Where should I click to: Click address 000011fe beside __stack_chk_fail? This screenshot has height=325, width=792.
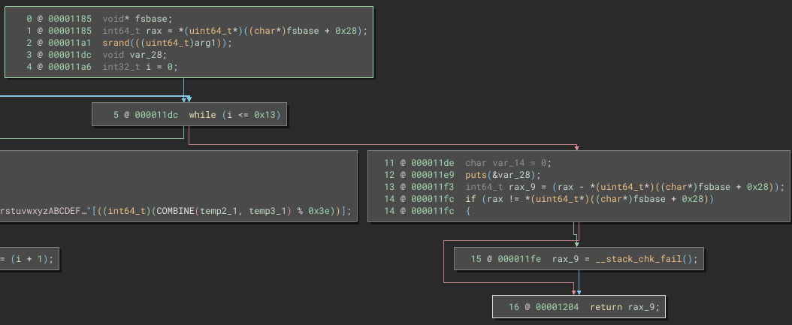coord(519,259)
